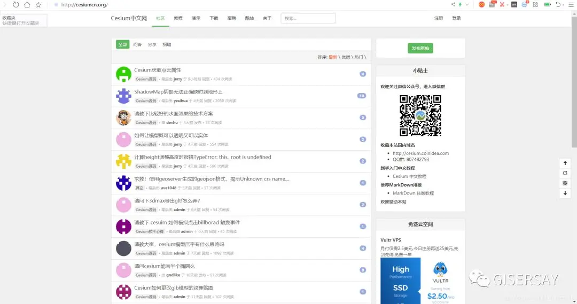Click the page vertical scrollbar thumb

coord(574,81)
